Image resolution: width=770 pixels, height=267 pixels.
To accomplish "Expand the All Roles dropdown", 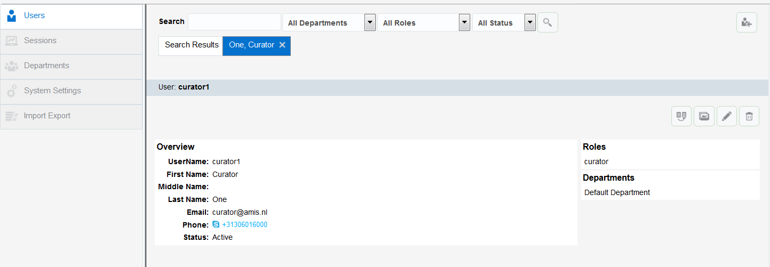I will 465,23.
